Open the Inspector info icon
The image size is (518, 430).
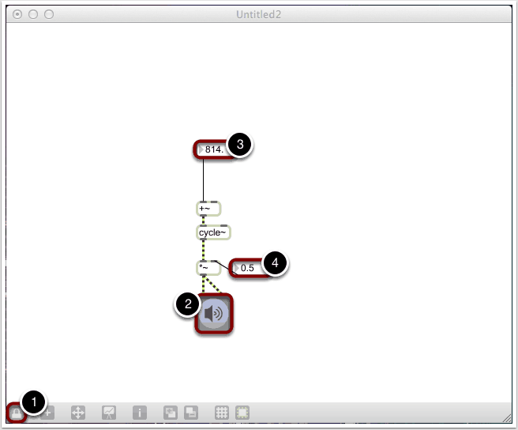[x=140, y=413]
